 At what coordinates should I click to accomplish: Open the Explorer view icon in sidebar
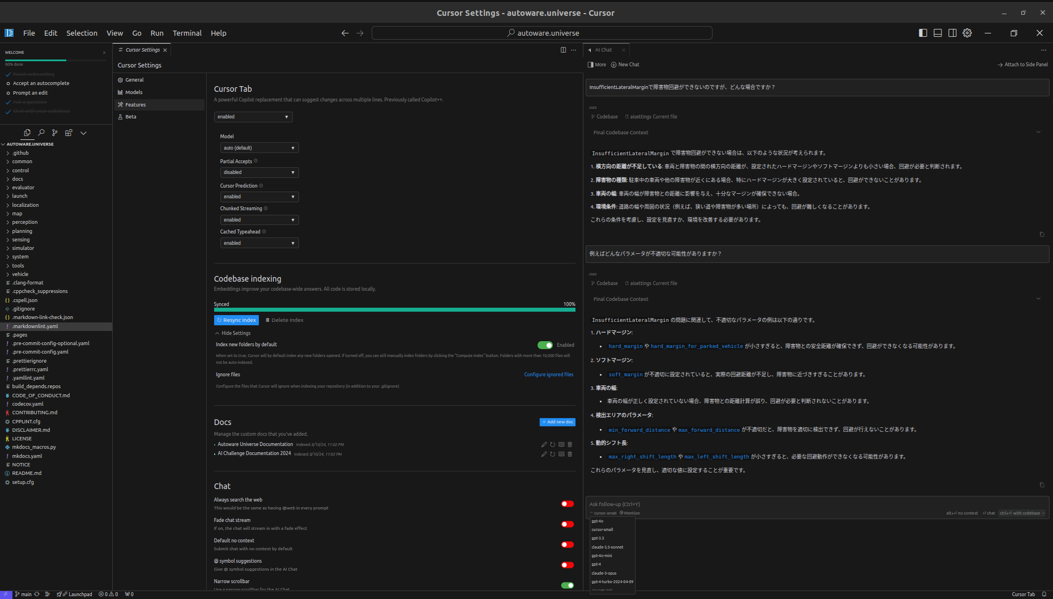coord(27,133)
